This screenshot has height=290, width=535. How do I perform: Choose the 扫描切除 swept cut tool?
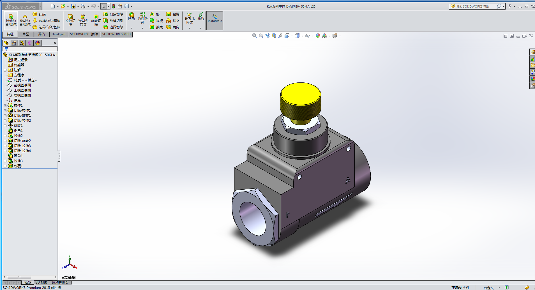click(113, 14)
